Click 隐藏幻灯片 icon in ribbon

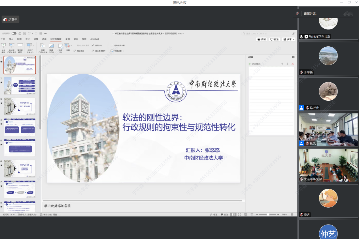[51, 46]
